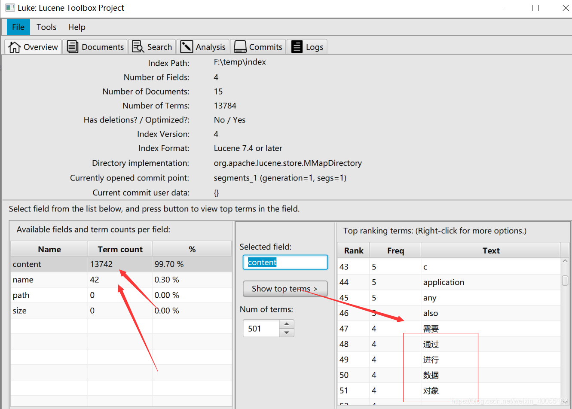572x409 pixels.
Task: Decrease Num of terms with down arrow
Action: [287, 333]
